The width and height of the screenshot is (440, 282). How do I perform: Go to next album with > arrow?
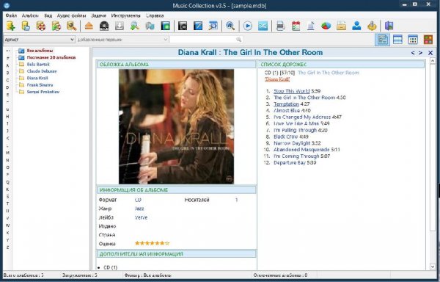point(420,53)
